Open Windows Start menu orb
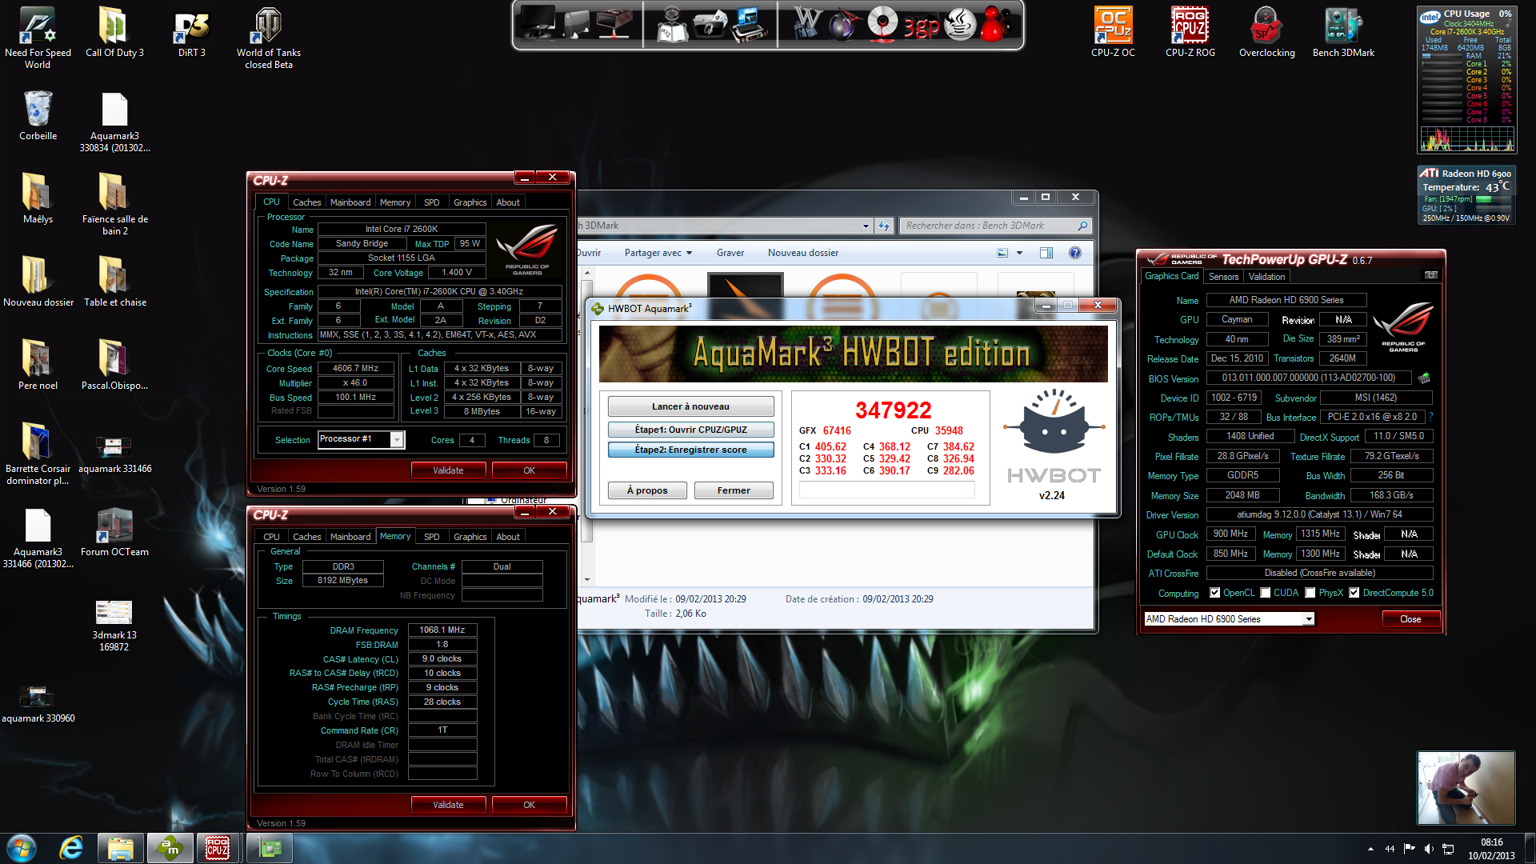Image resolution: width=1536 pixels, height=864 pixels. 21,848
